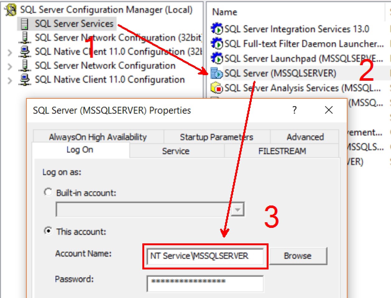
Task: Click the SQL Server Network Configuration (32bit) icon
Action: (25, 38)
